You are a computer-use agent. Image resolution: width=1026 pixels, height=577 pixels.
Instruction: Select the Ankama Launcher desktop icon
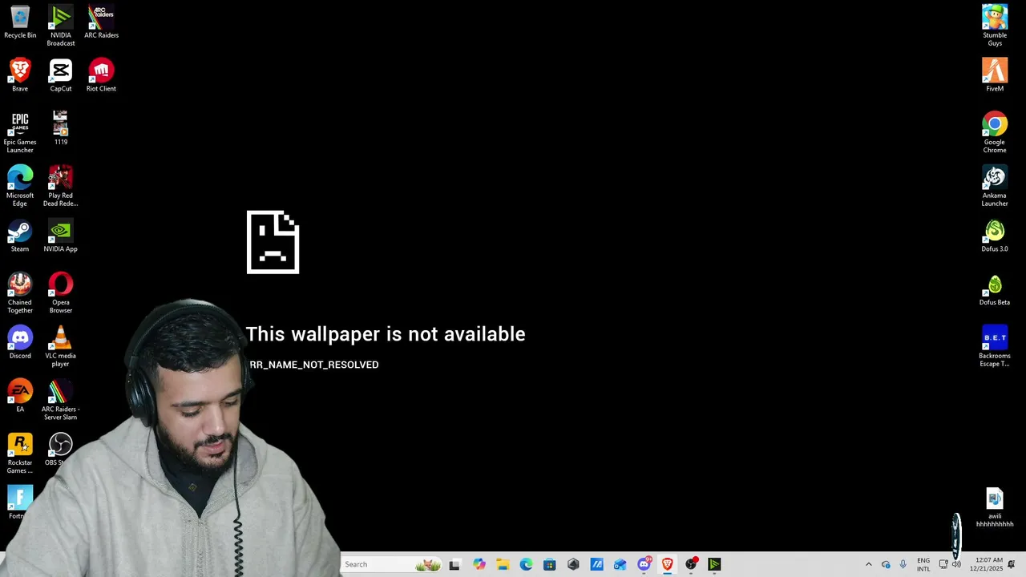click(x=995, y=186)
